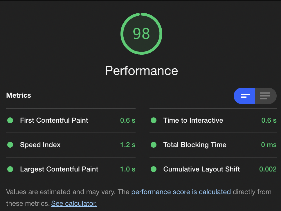Click the Speed Index value 1.2 s
The image size is (281, 211).
tap(128, 145)
